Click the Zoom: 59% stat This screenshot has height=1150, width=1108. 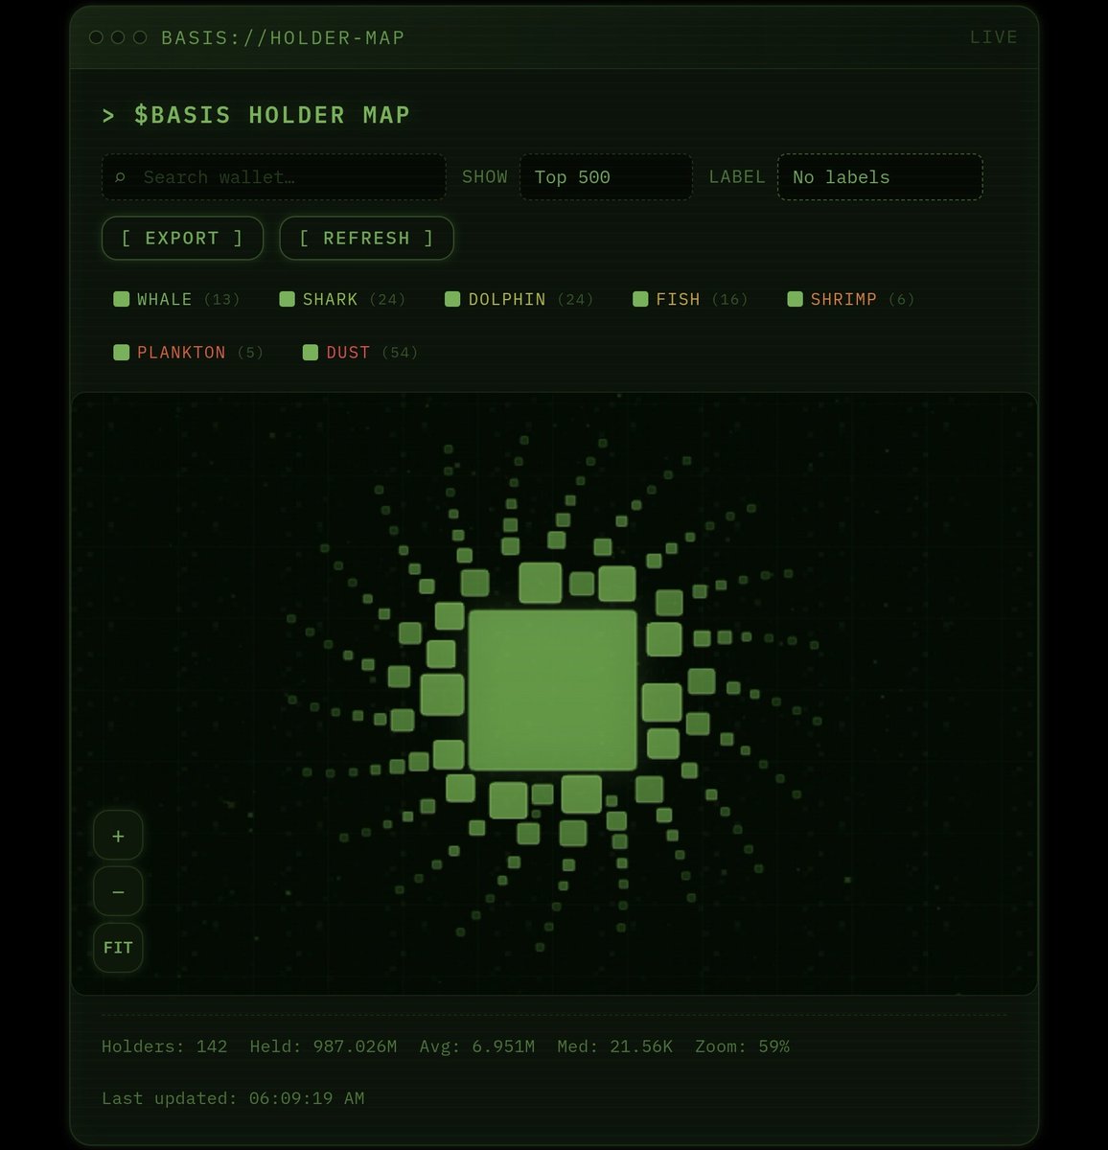pos(743,1046)
